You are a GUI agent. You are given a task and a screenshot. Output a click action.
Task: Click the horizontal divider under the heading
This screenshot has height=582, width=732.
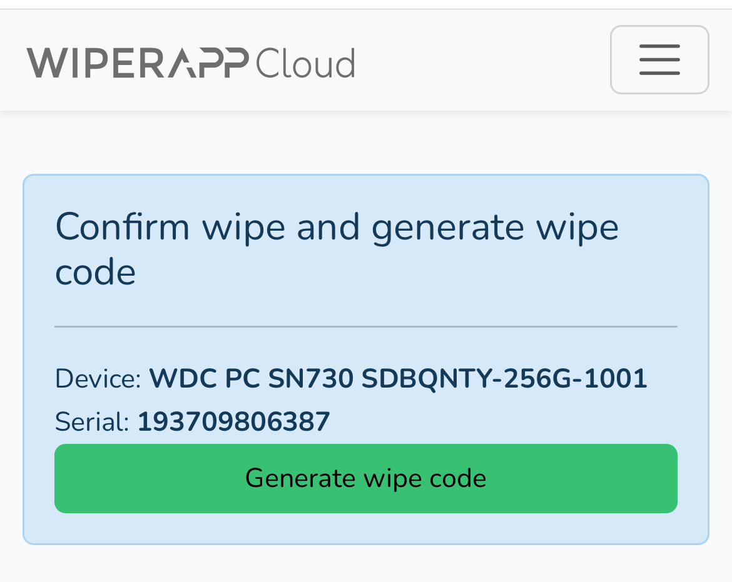coord(366,326)
